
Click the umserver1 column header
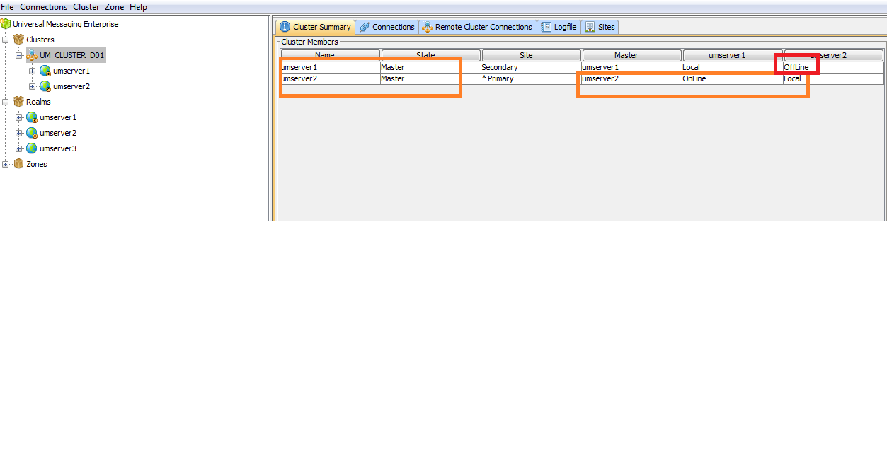tap(733, 55)
